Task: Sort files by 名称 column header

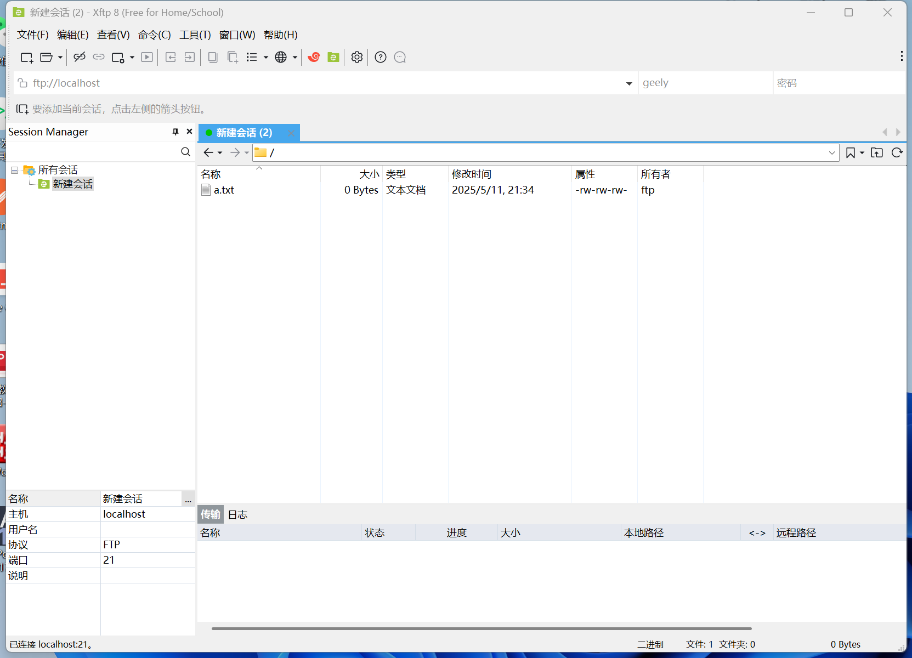Action: [x=259, y=174]
